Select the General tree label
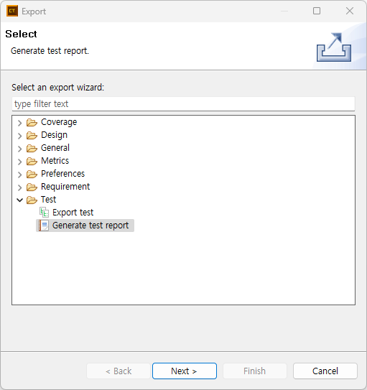The image size is (367, 390). pos(55,148)
